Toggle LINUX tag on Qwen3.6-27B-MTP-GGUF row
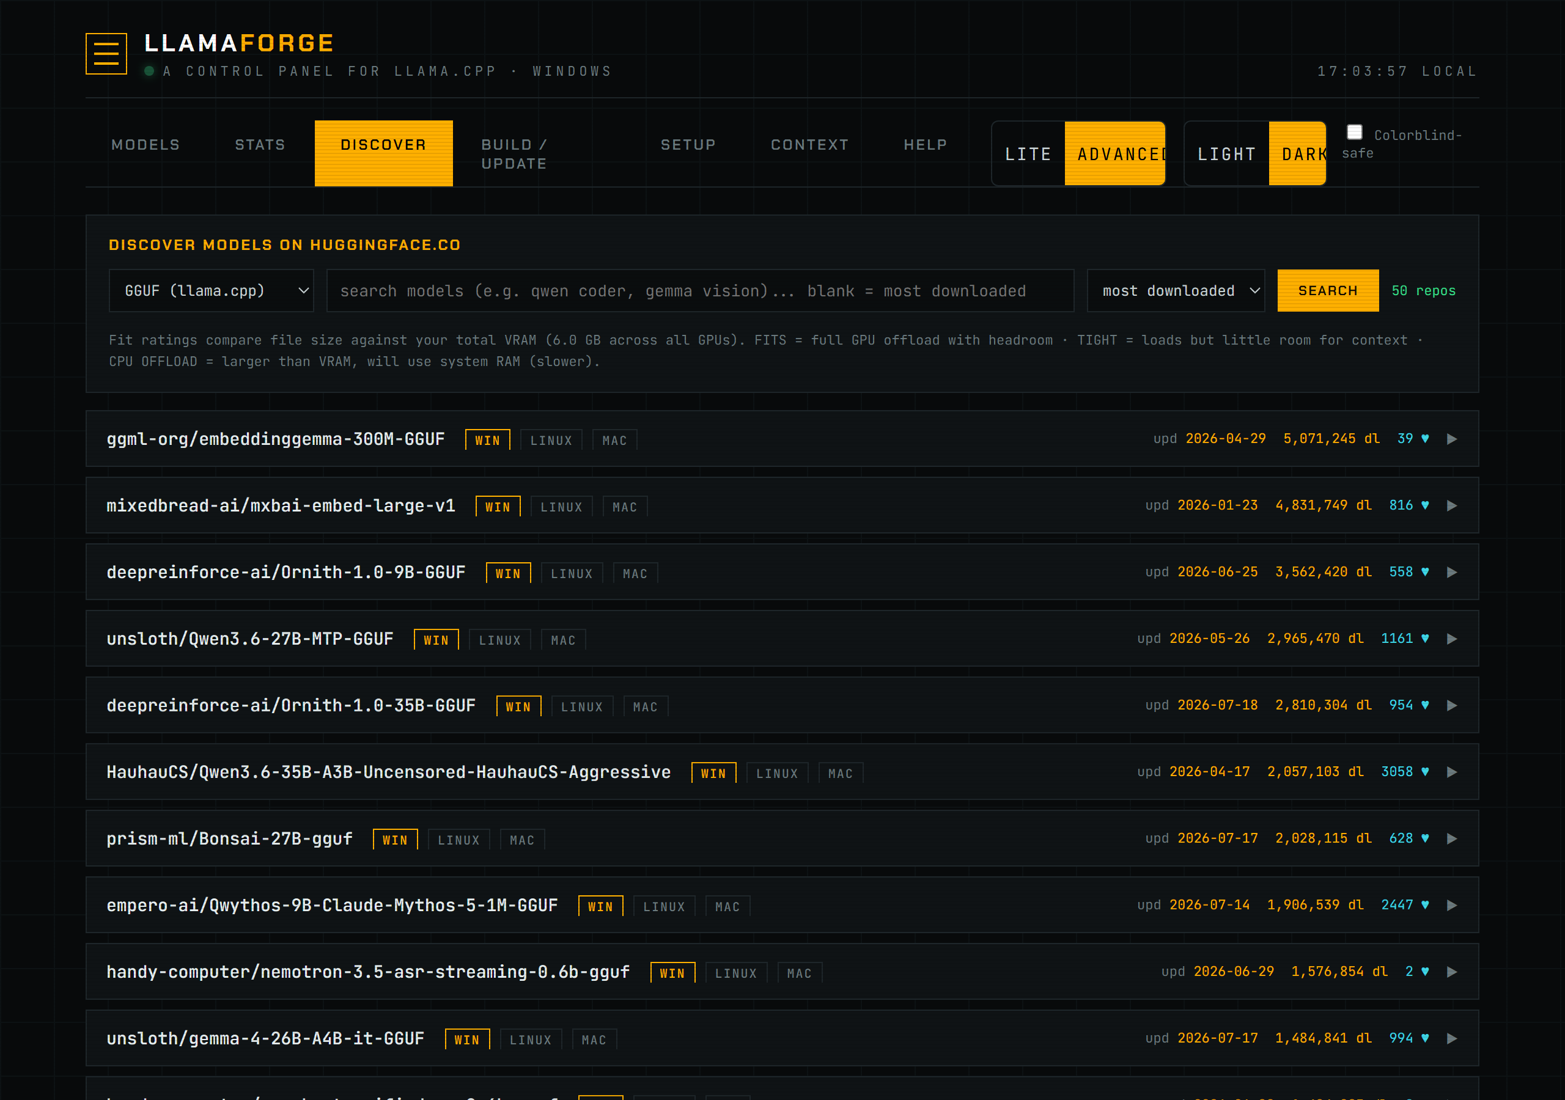Screen dimensions: 1565x1100 [x=500, y=640]
